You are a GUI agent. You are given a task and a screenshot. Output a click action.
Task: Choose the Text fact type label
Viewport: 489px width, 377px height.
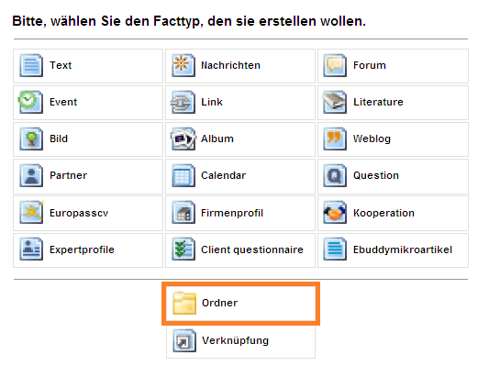click(x=61, y=65)
